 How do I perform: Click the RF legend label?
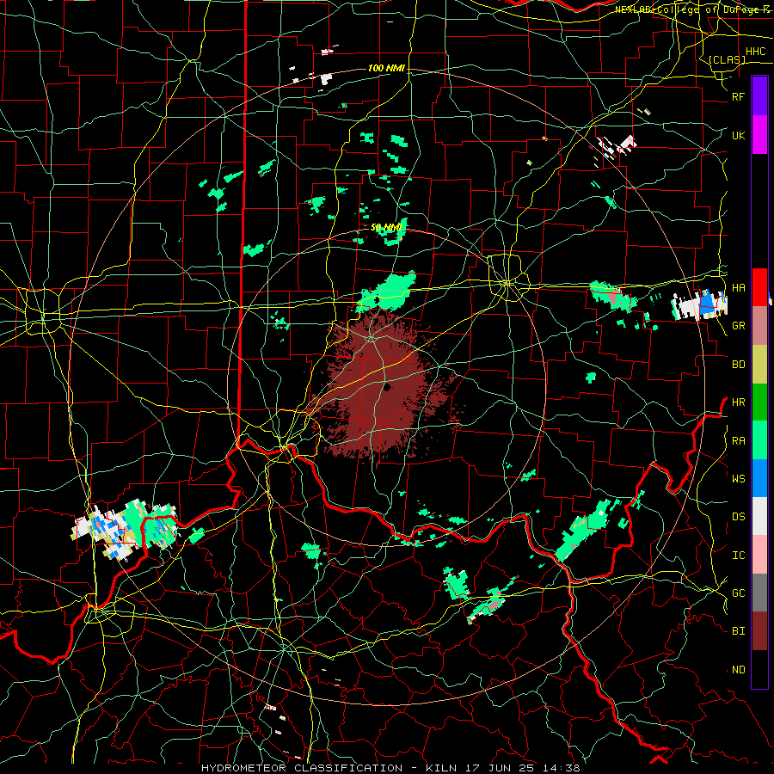click(738, 96)
